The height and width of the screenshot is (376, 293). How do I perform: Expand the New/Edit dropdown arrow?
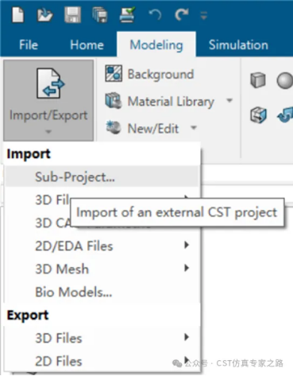(x=194, y=128)
